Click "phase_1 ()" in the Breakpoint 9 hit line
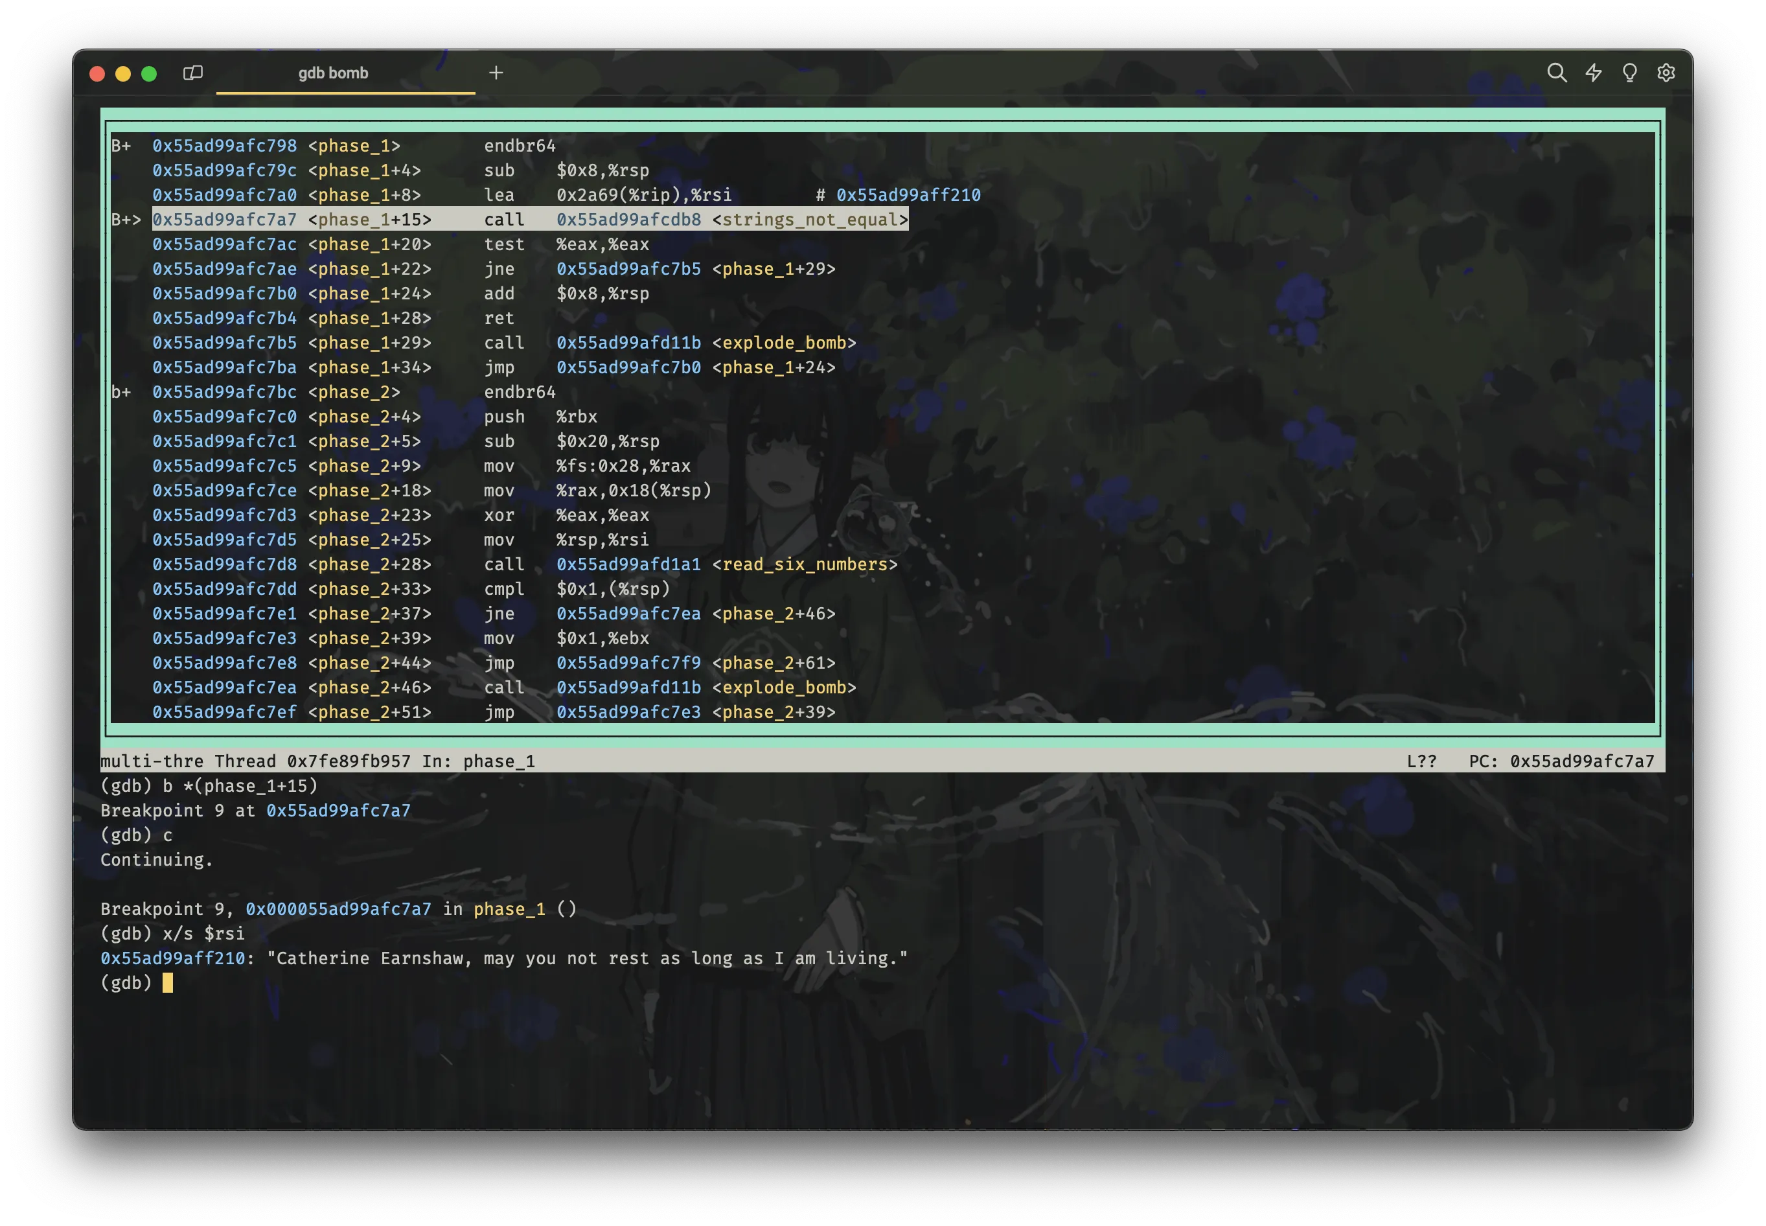This screenshot has height=1226, width=1766. point(525,908)
